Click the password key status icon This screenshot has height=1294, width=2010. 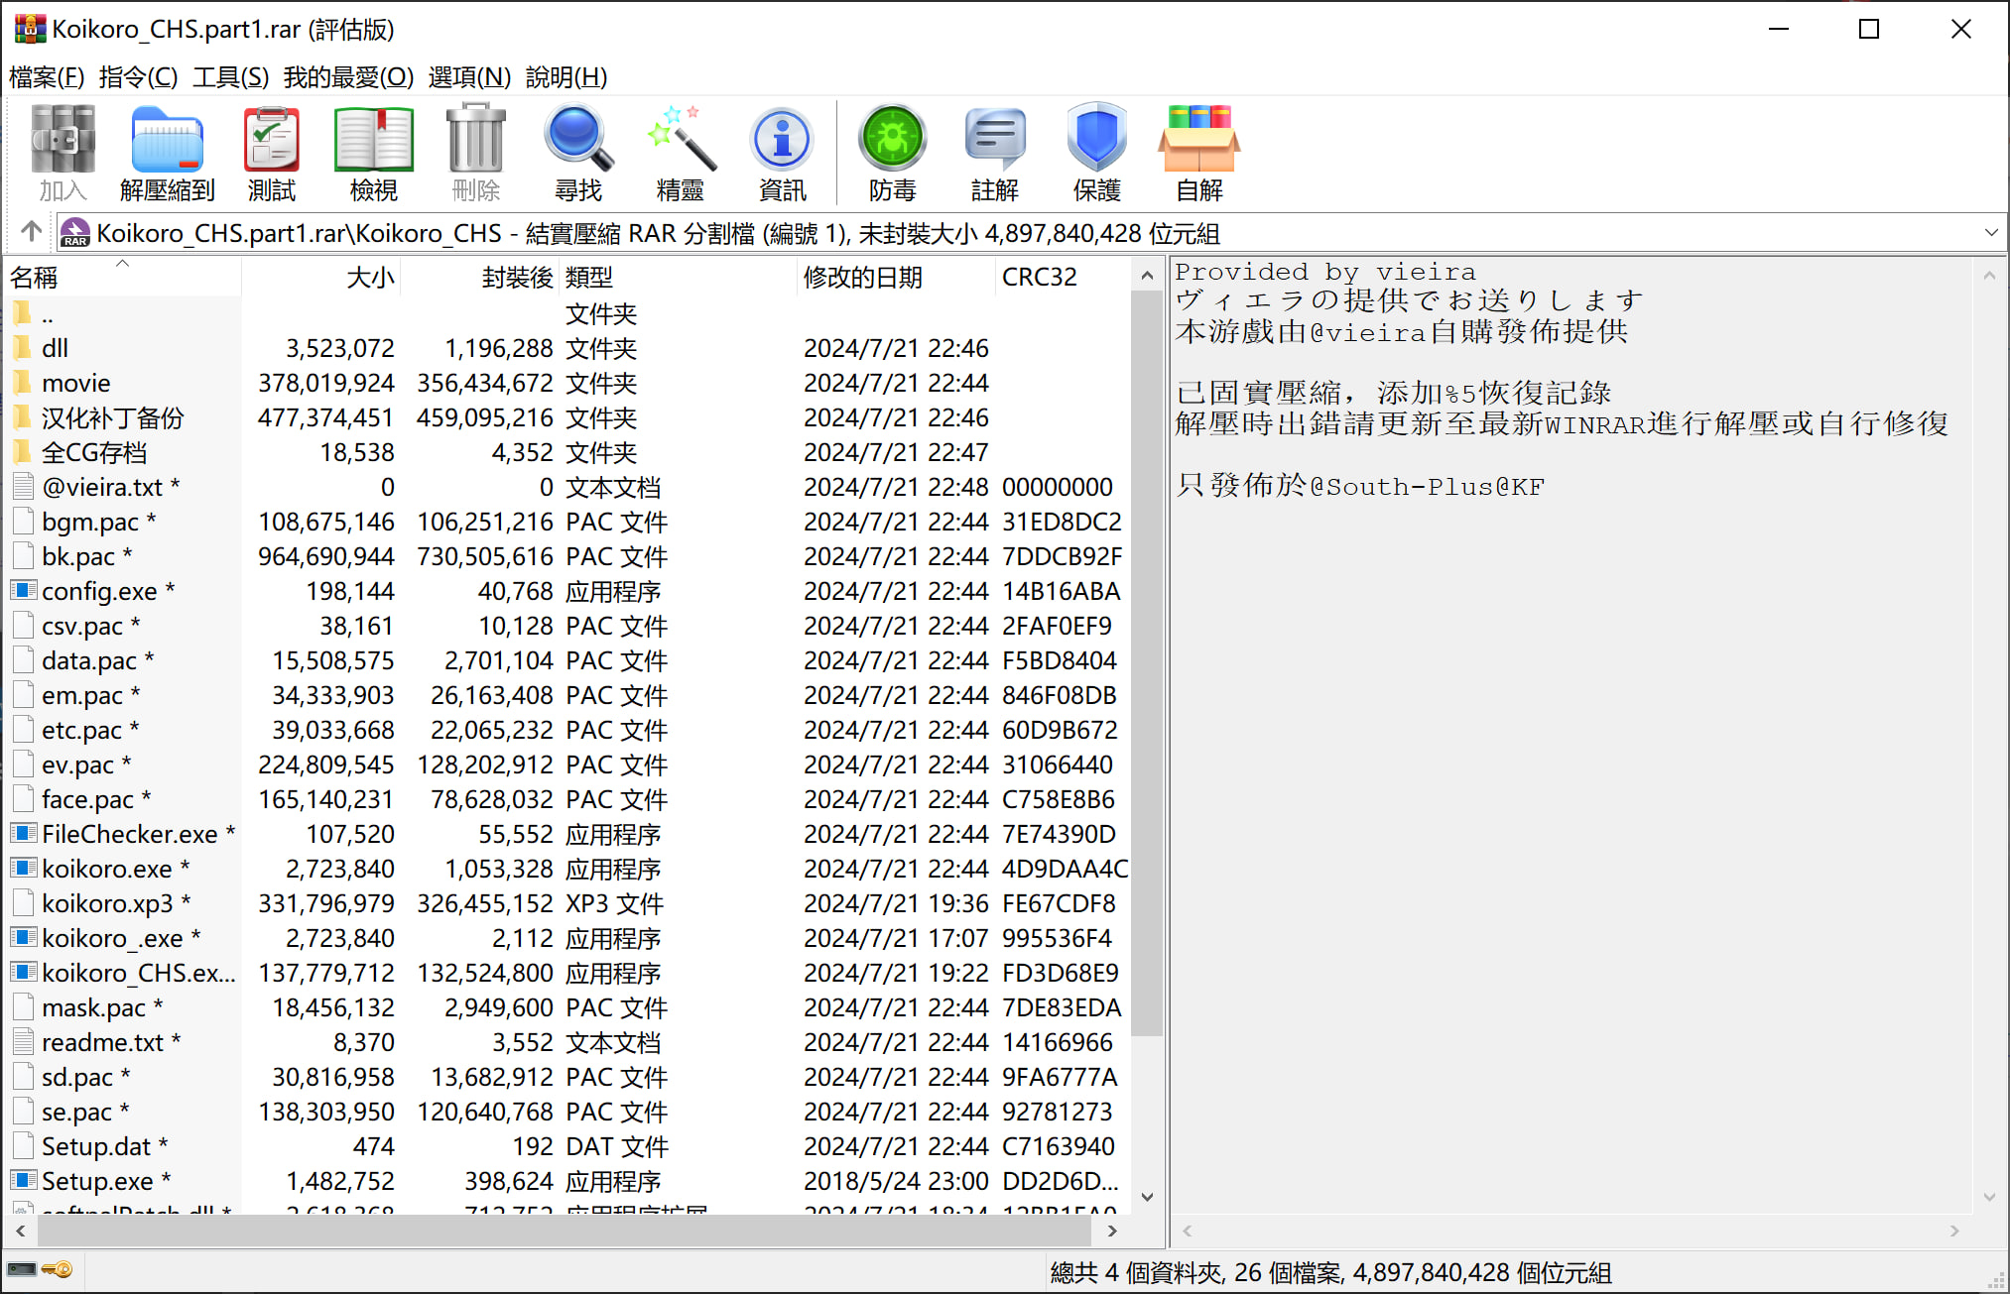coord(58,1270)
